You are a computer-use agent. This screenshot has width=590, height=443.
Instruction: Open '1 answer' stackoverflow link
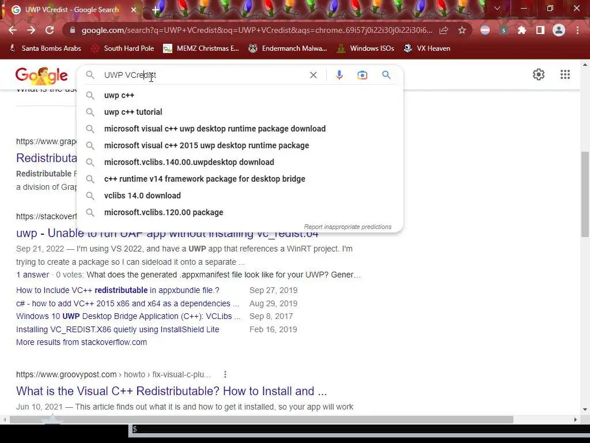point(32,275)
